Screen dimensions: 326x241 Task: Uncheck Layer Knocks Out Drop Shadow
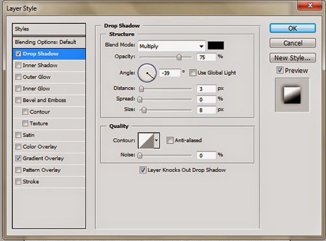coord(143,170)
